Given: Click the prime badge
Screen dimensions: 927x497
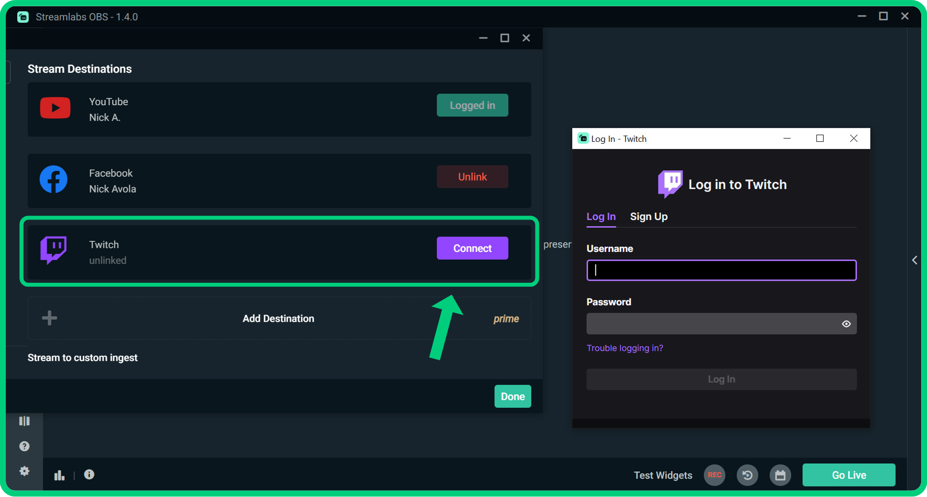Looking at the screenshot, I should click(x=506, y=318).
